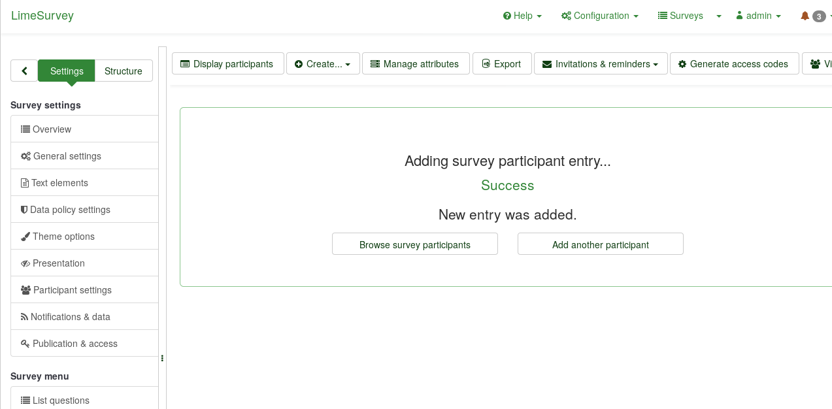This screenshot has width=832, height=409.
Task: Click Add another participant button
Action: click(x=601, y=244)
